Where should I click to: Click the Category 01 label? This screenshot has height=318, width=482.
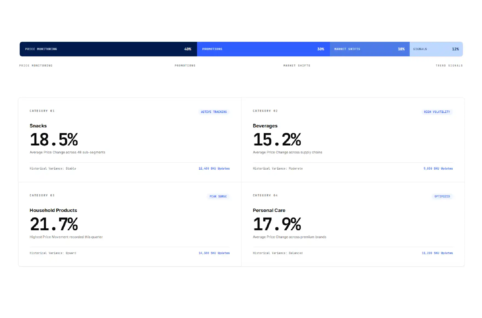click(x=42, y=111)
